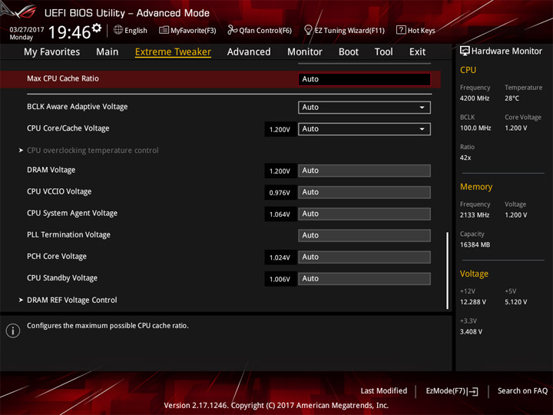Click the info icon beside help text
The image size is (553, 415).
point(13,330)
